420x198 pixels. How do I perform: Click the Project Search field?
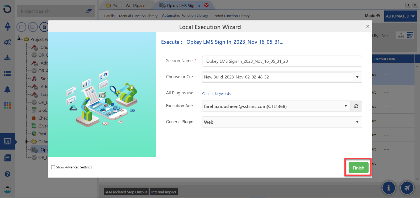[51, 11]
